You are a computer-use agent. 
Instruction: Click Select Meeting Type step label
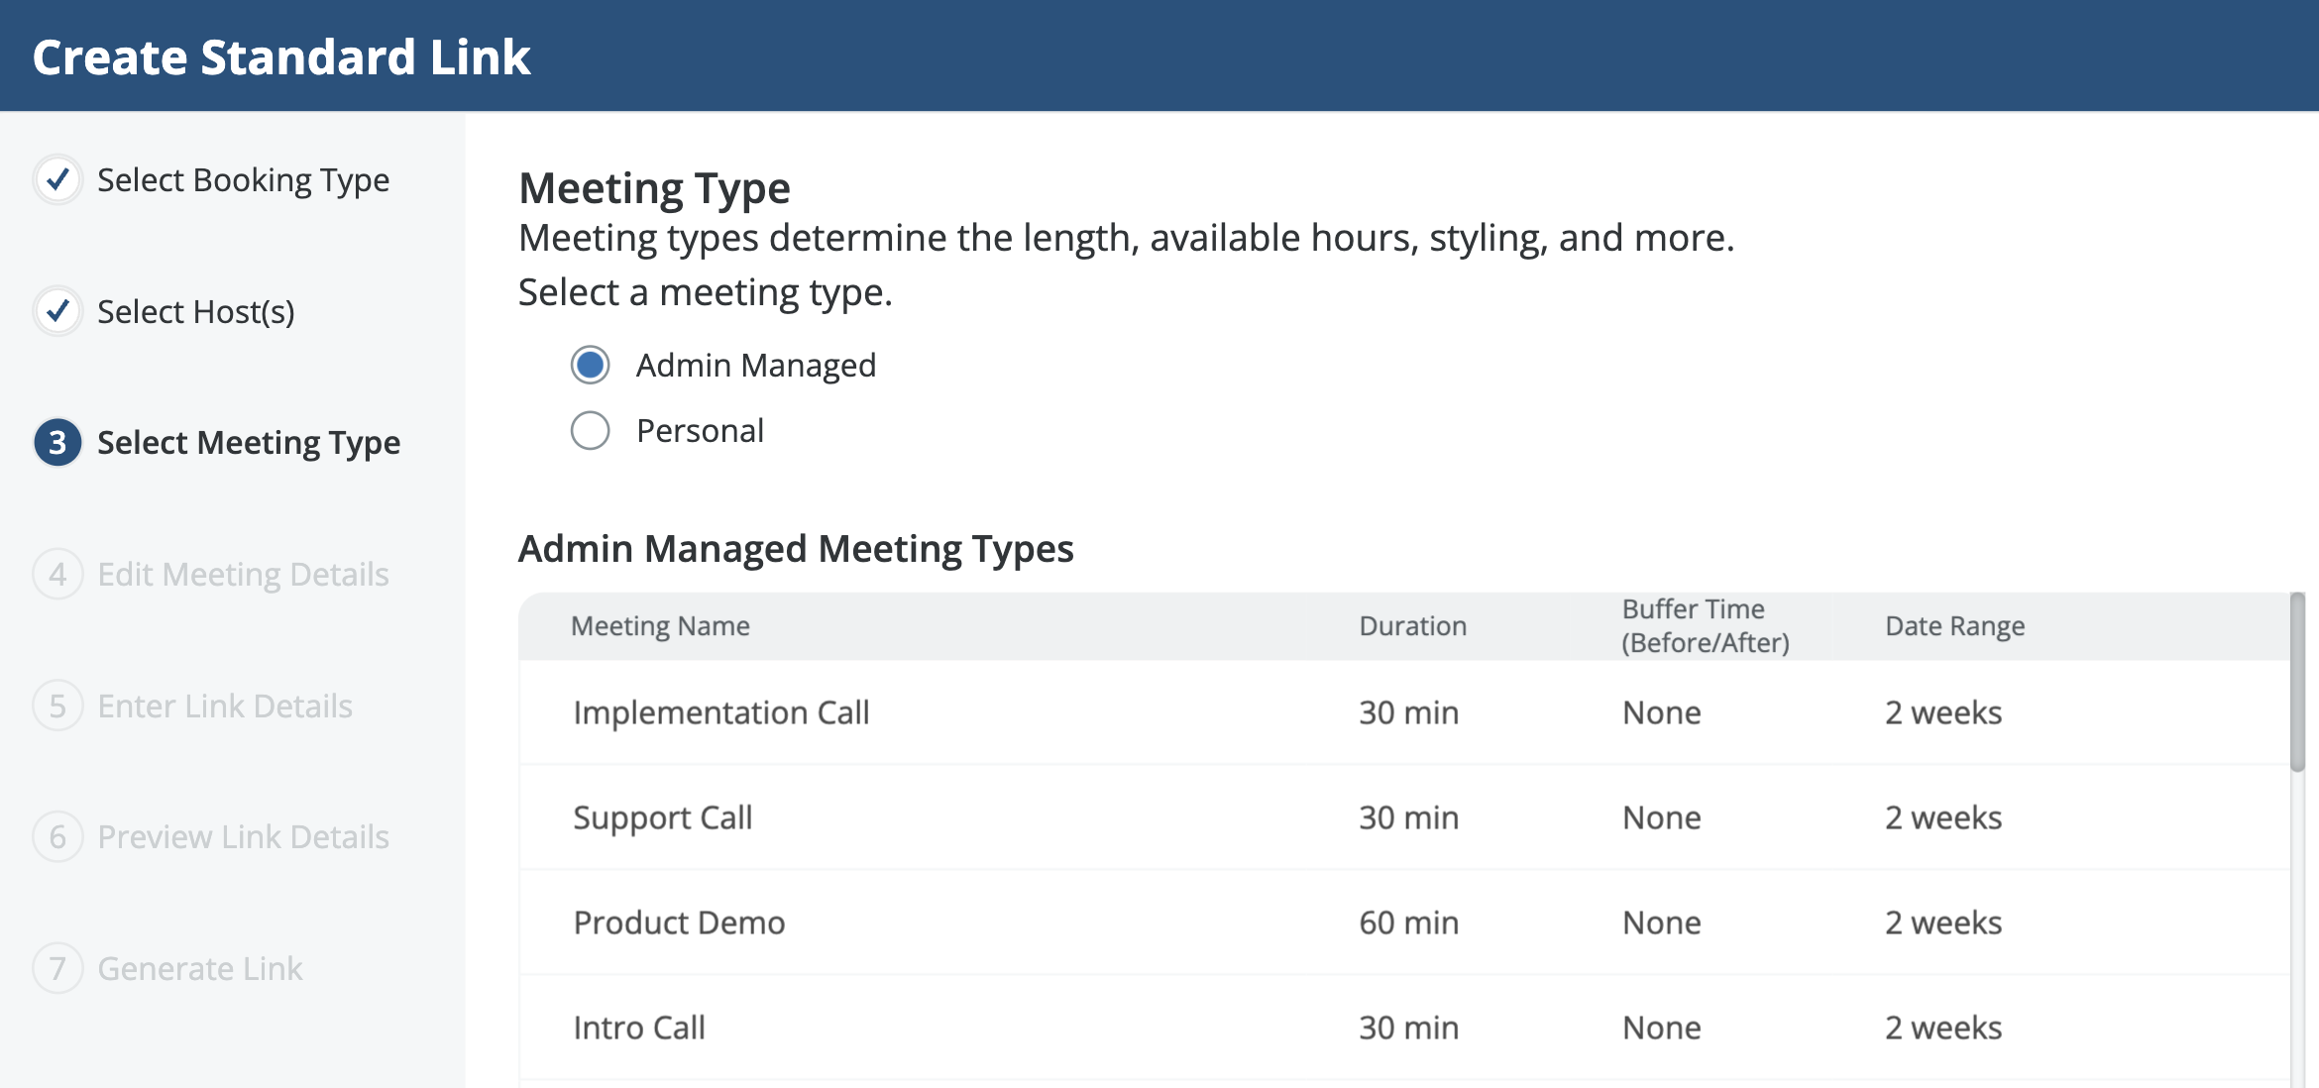click(x=249, y=443)
